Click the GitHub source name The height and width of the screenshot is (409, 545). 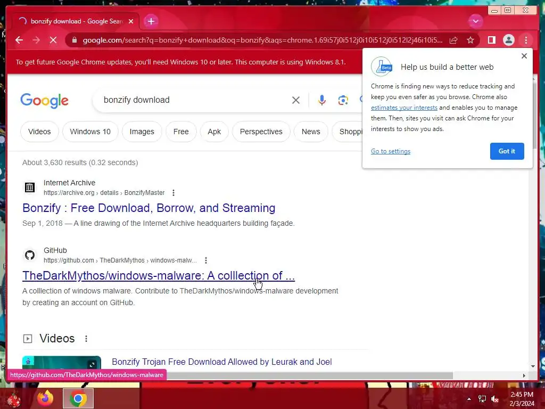pos(55,250)
